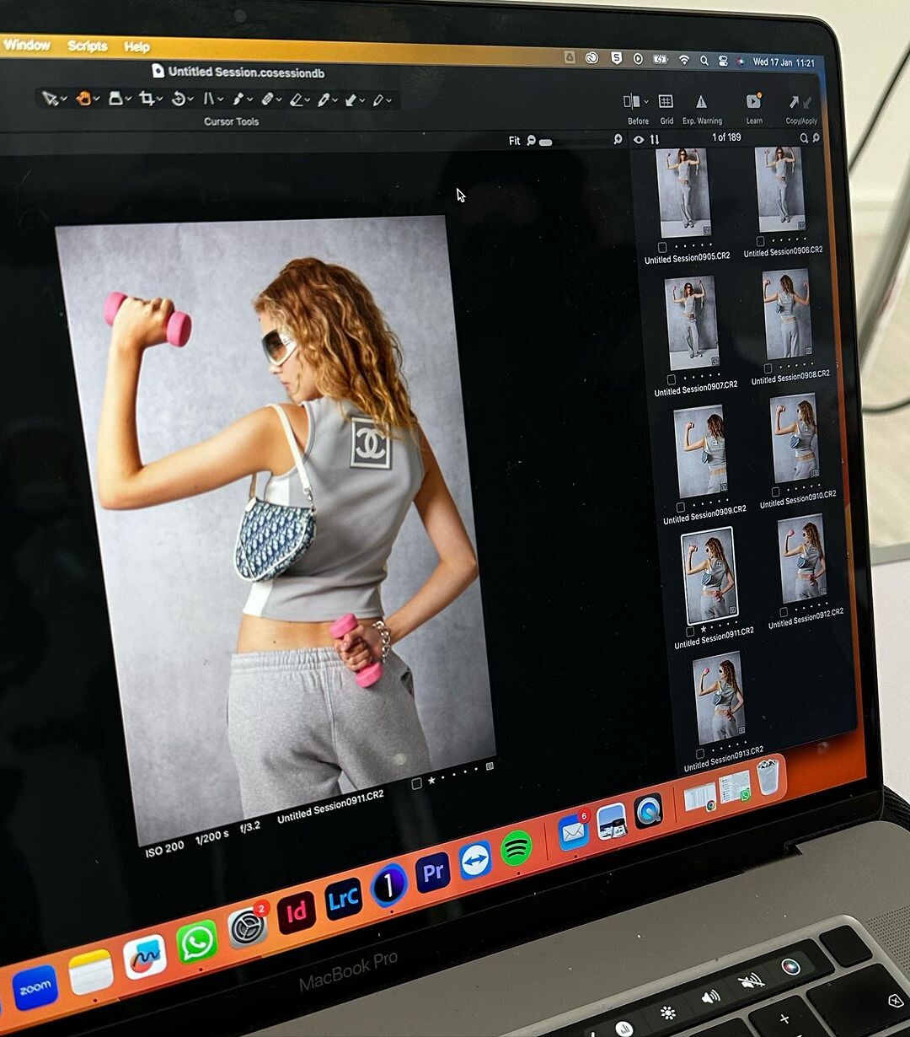Expand the Loupe tool dropdown arrow
The height and width of the screenshot is (1037, 910).
pyautogui.click(x=129, y=100)
